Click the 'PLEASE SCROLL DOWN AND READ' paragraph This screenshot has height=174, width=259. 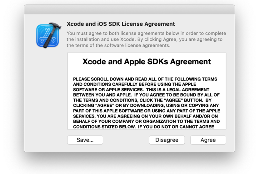point(147,103)
